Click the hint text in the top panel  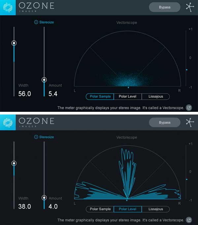[120, 108]
